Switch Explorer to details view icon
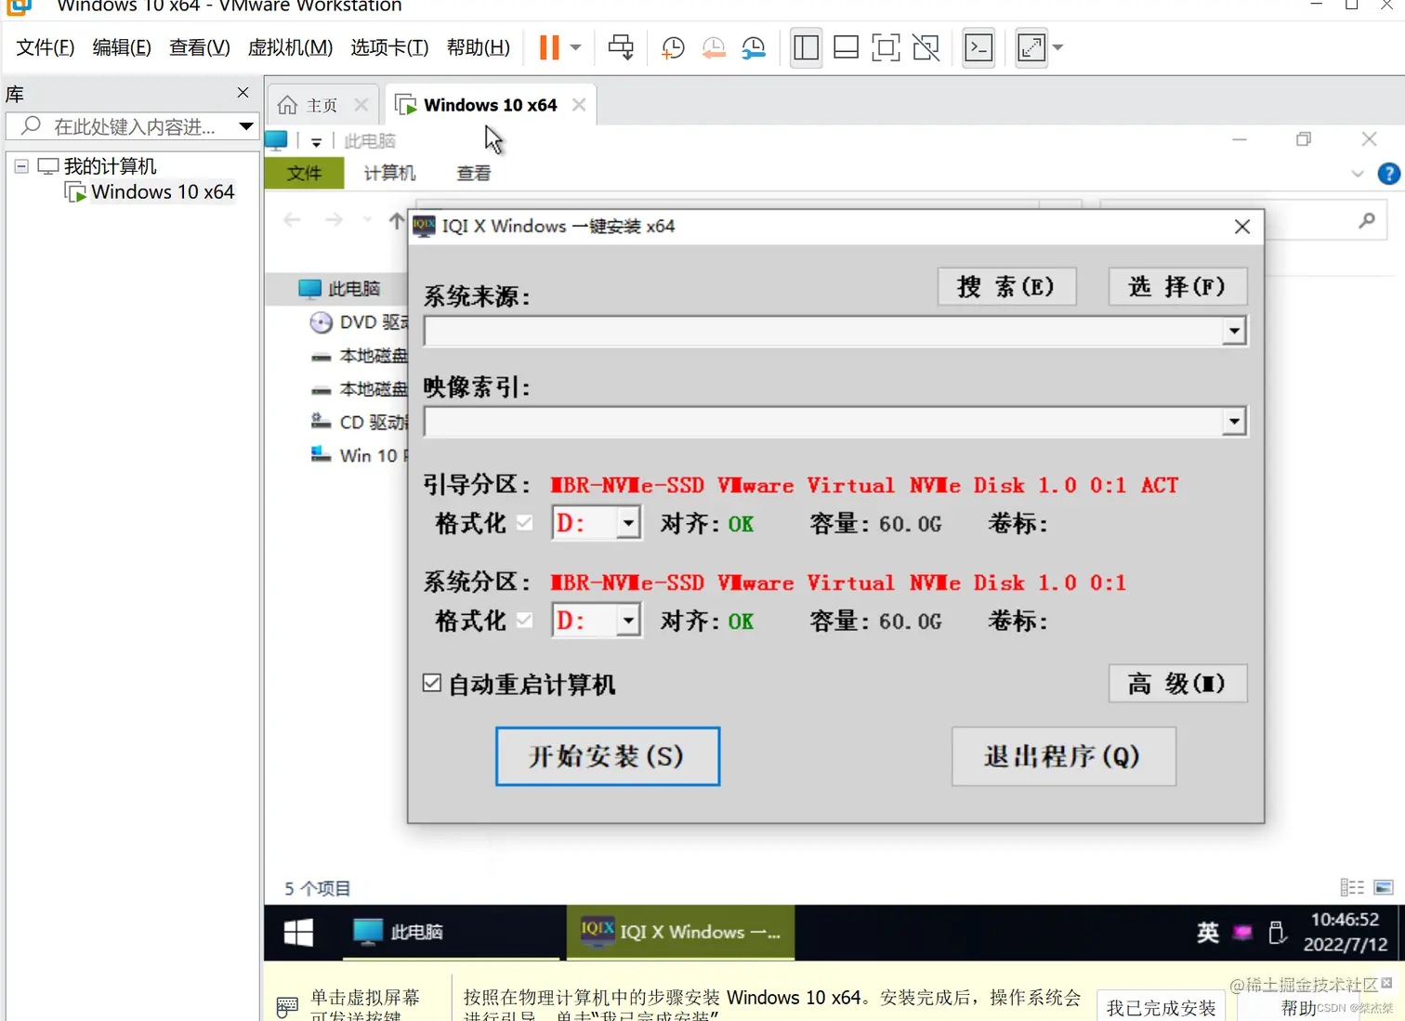 point(1352,887)
